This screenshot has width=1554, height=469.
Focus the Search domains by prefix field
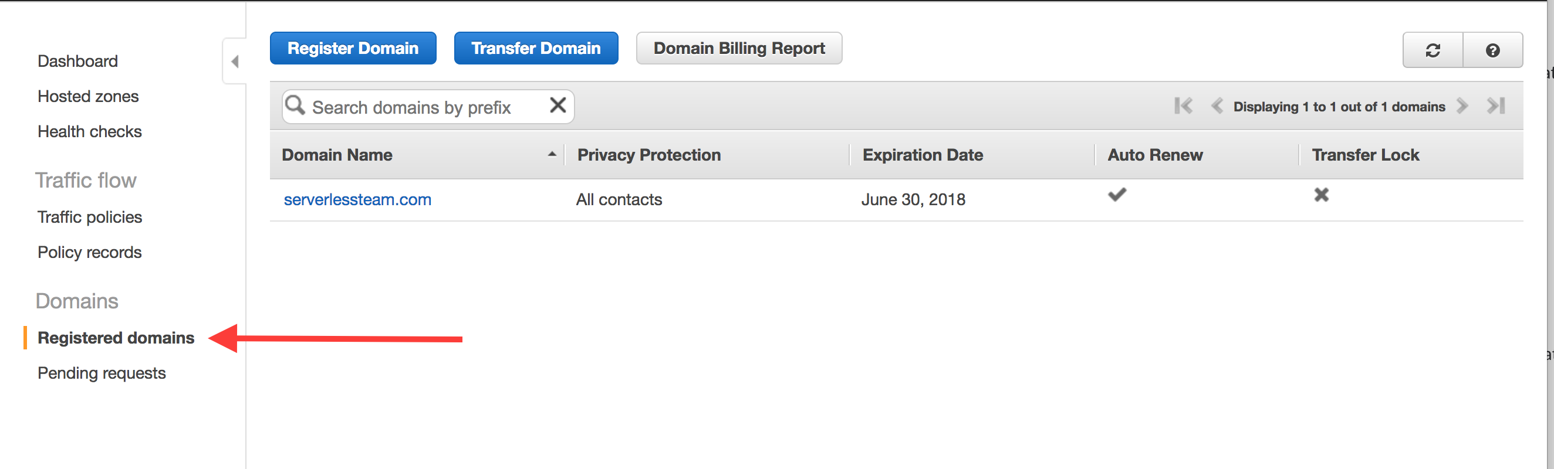click(423, 107)
